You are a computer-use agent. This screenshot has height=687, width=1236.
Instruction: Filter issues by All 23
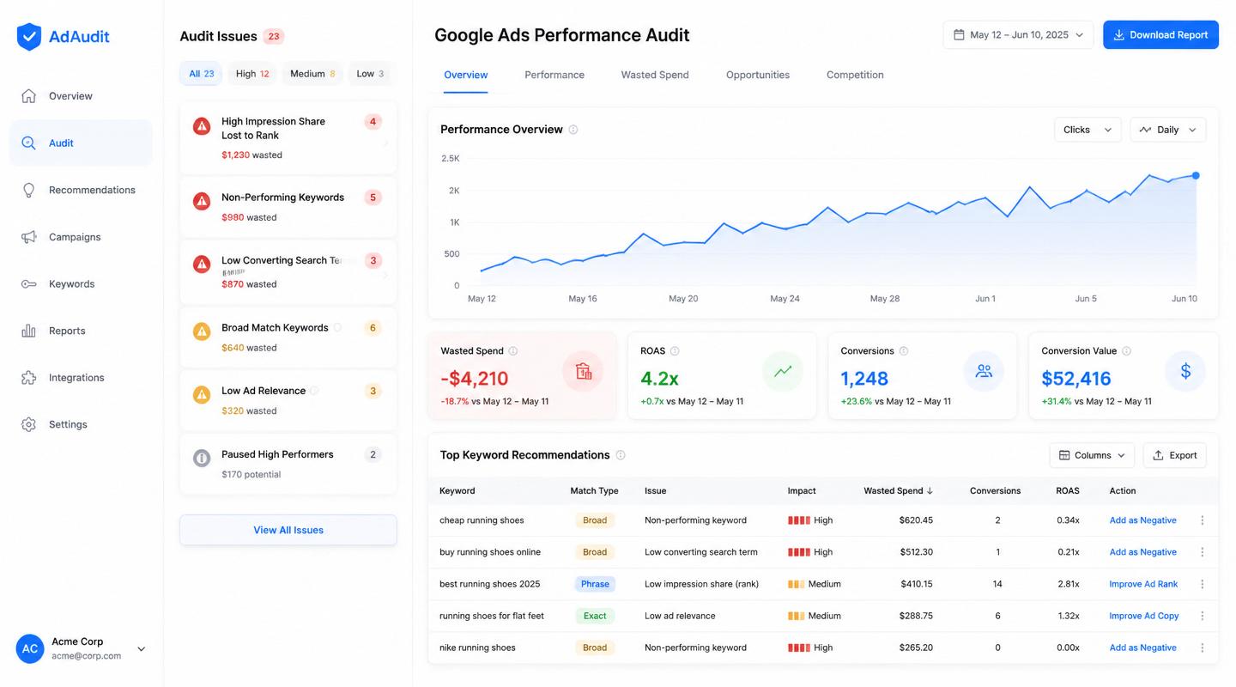point(201,74)
